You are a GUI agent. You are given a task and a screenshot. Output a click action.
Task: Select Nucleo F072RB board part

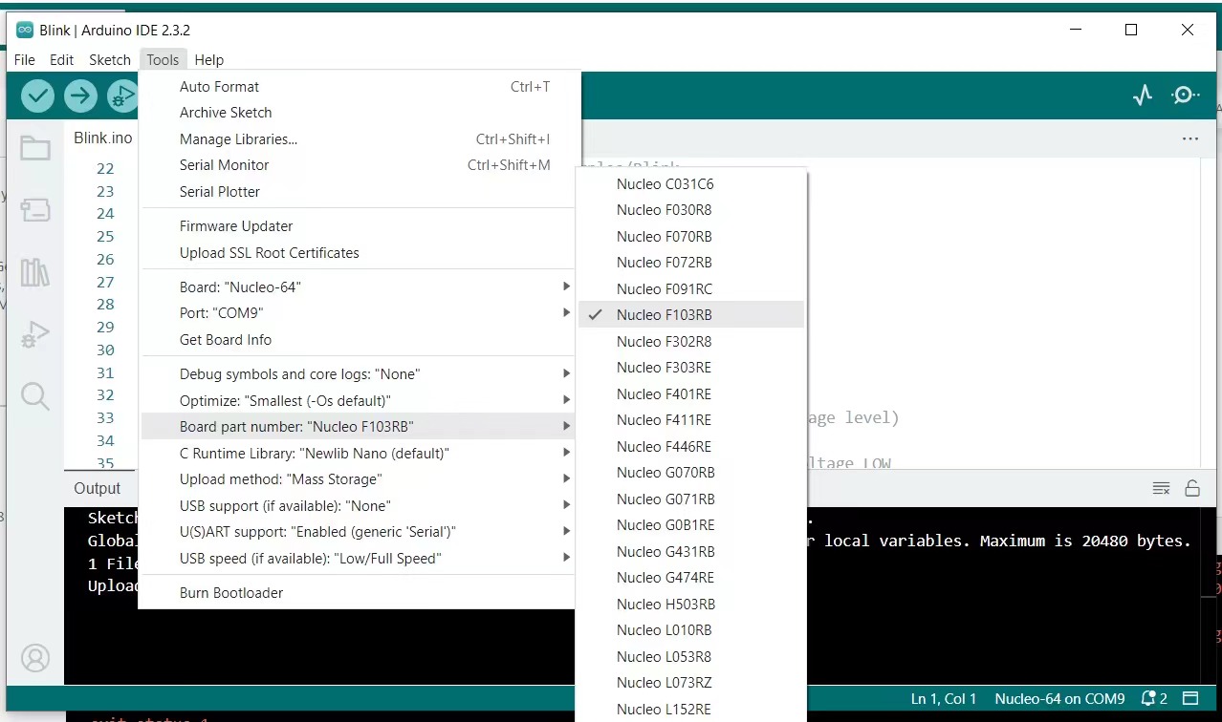pos(691,263)
